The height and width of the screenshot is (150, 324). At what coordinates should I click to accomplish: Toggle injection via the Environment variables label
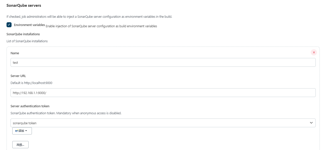[29, 25]
